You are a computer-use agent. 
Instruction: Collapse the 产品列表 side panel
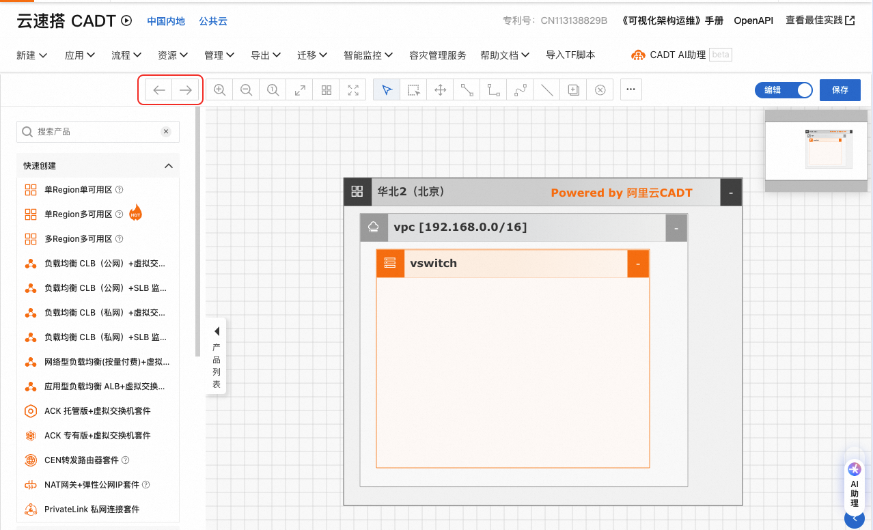(x=216, y=356)
